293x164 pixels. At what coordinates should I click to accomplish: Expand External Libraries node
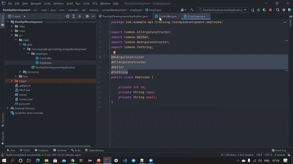(x=7, y=108)
